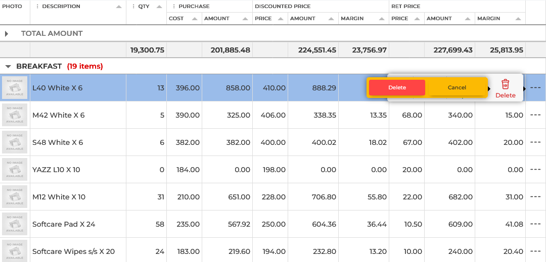Collapse the Breakfast group
The height and width of the screenshot is (262, 546).
pyautogui.click(x=8, y=66)
